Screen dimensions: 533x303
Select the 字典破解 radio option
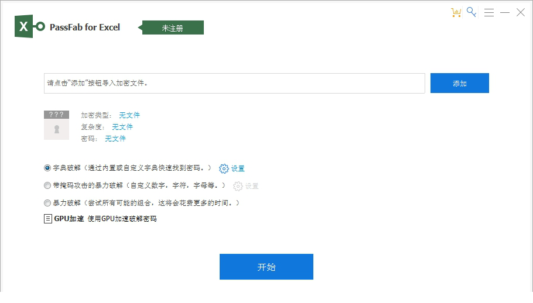tap(47, 168)
